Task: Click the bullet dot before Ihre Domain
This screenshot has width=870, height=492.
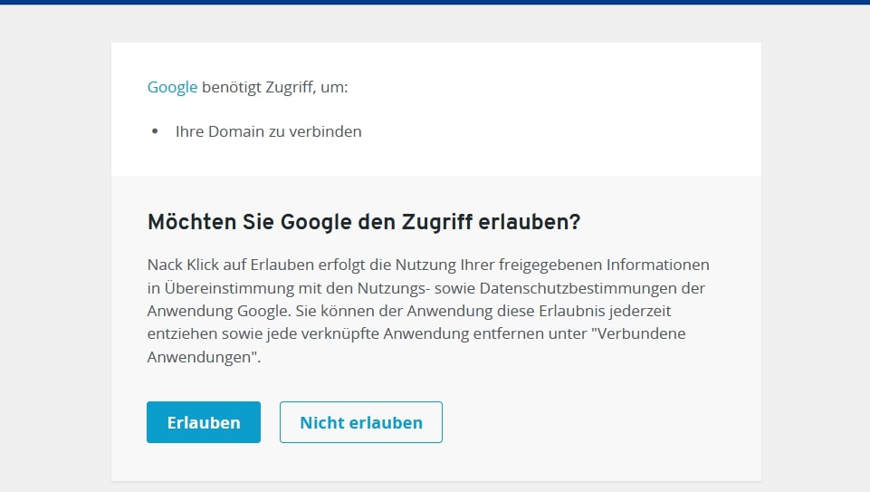Action: [155, 131]
